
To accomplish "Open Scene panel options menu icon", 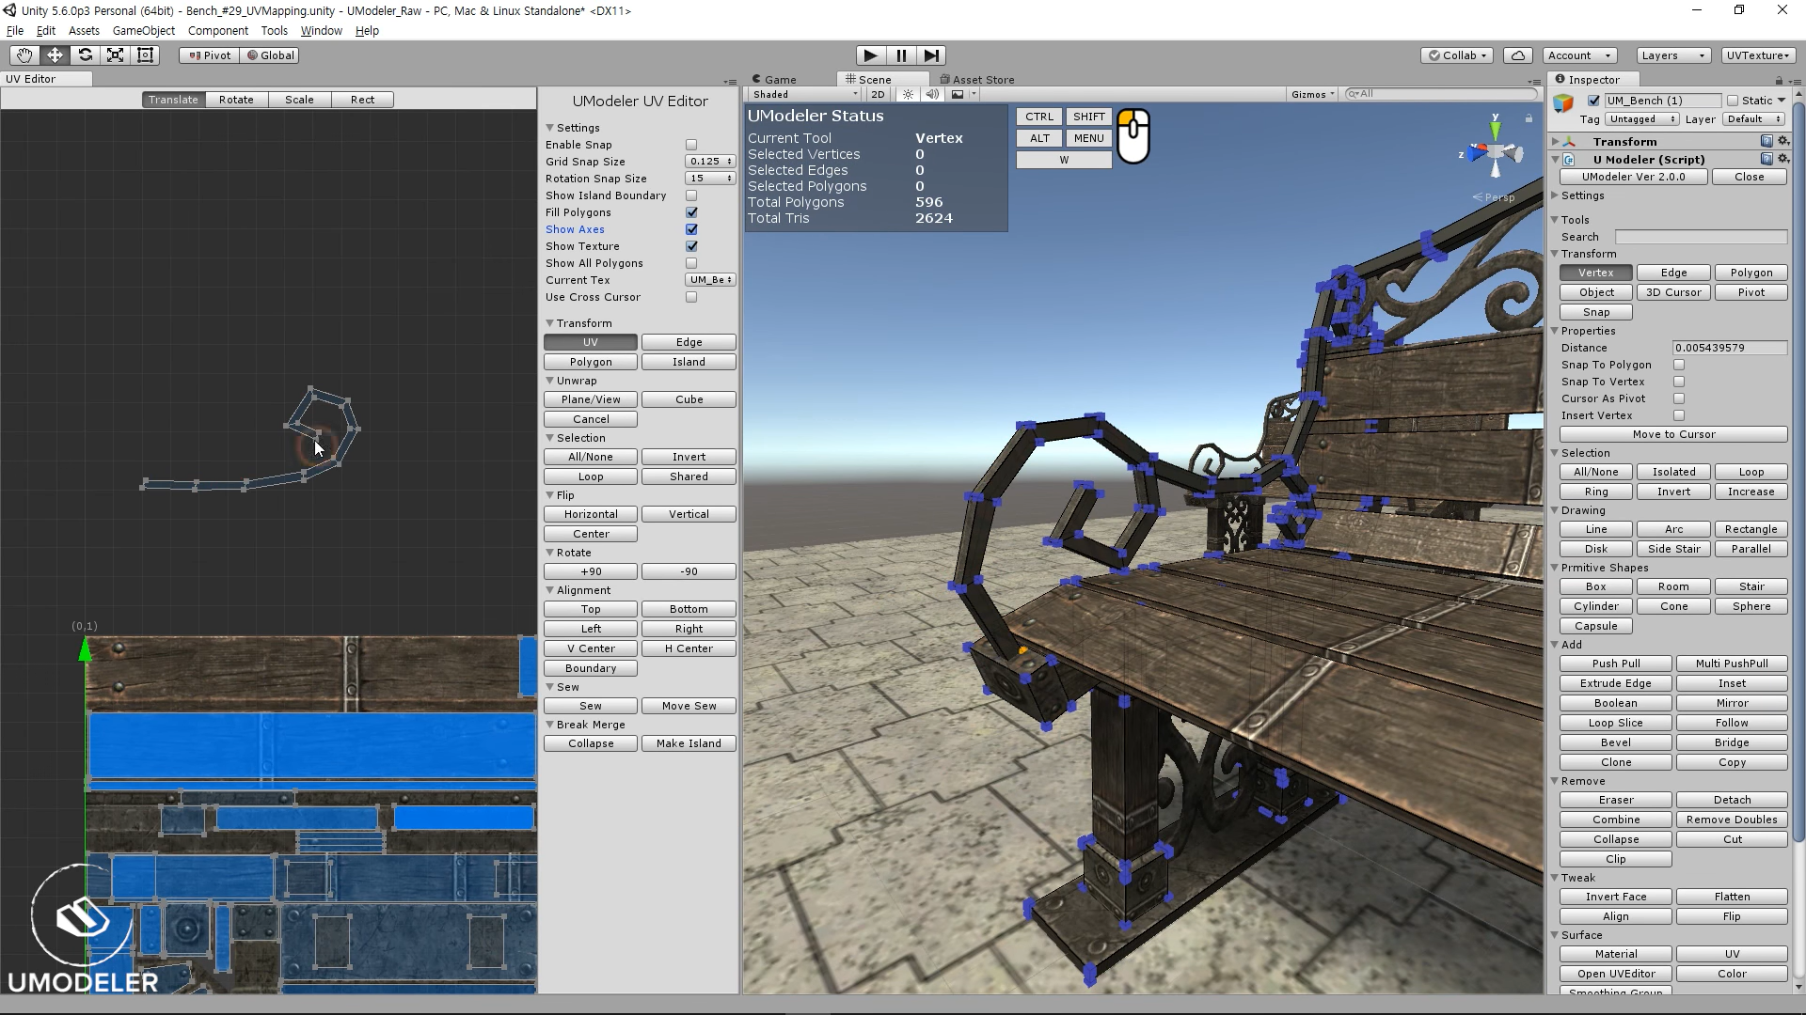I will 1535,82.
